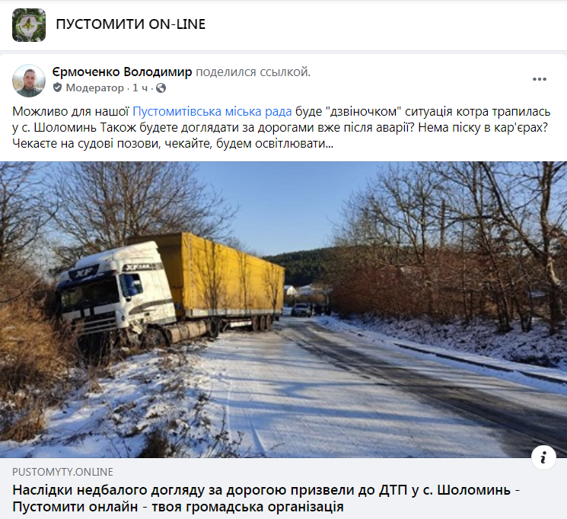Viewport: 567px width, 519px height.
Task: Click the moderator shield badge icon
Action: [x=57, y=88]
